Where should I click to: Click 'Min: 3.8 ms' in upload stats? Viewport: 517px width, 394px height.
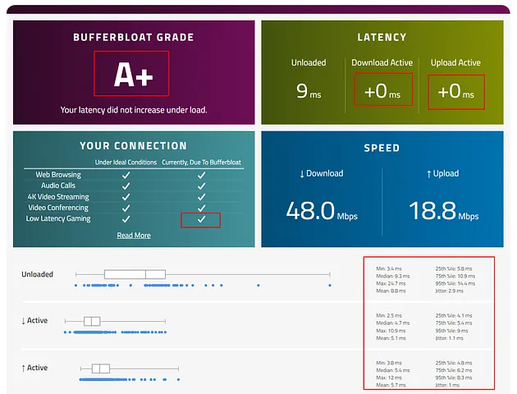click(x=389, y=363)
